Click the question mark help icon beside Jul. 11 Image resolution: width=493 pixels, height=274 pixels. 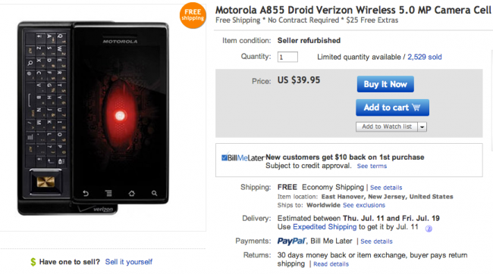coord(429,229)
